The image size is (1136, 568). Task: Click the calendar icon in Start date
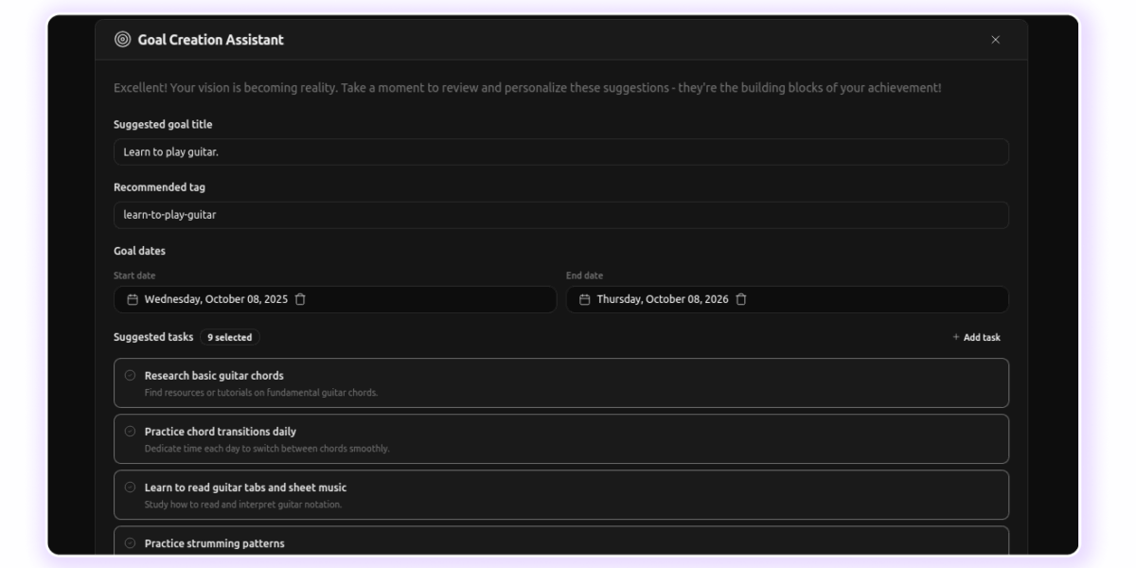[x=133, y=300]
